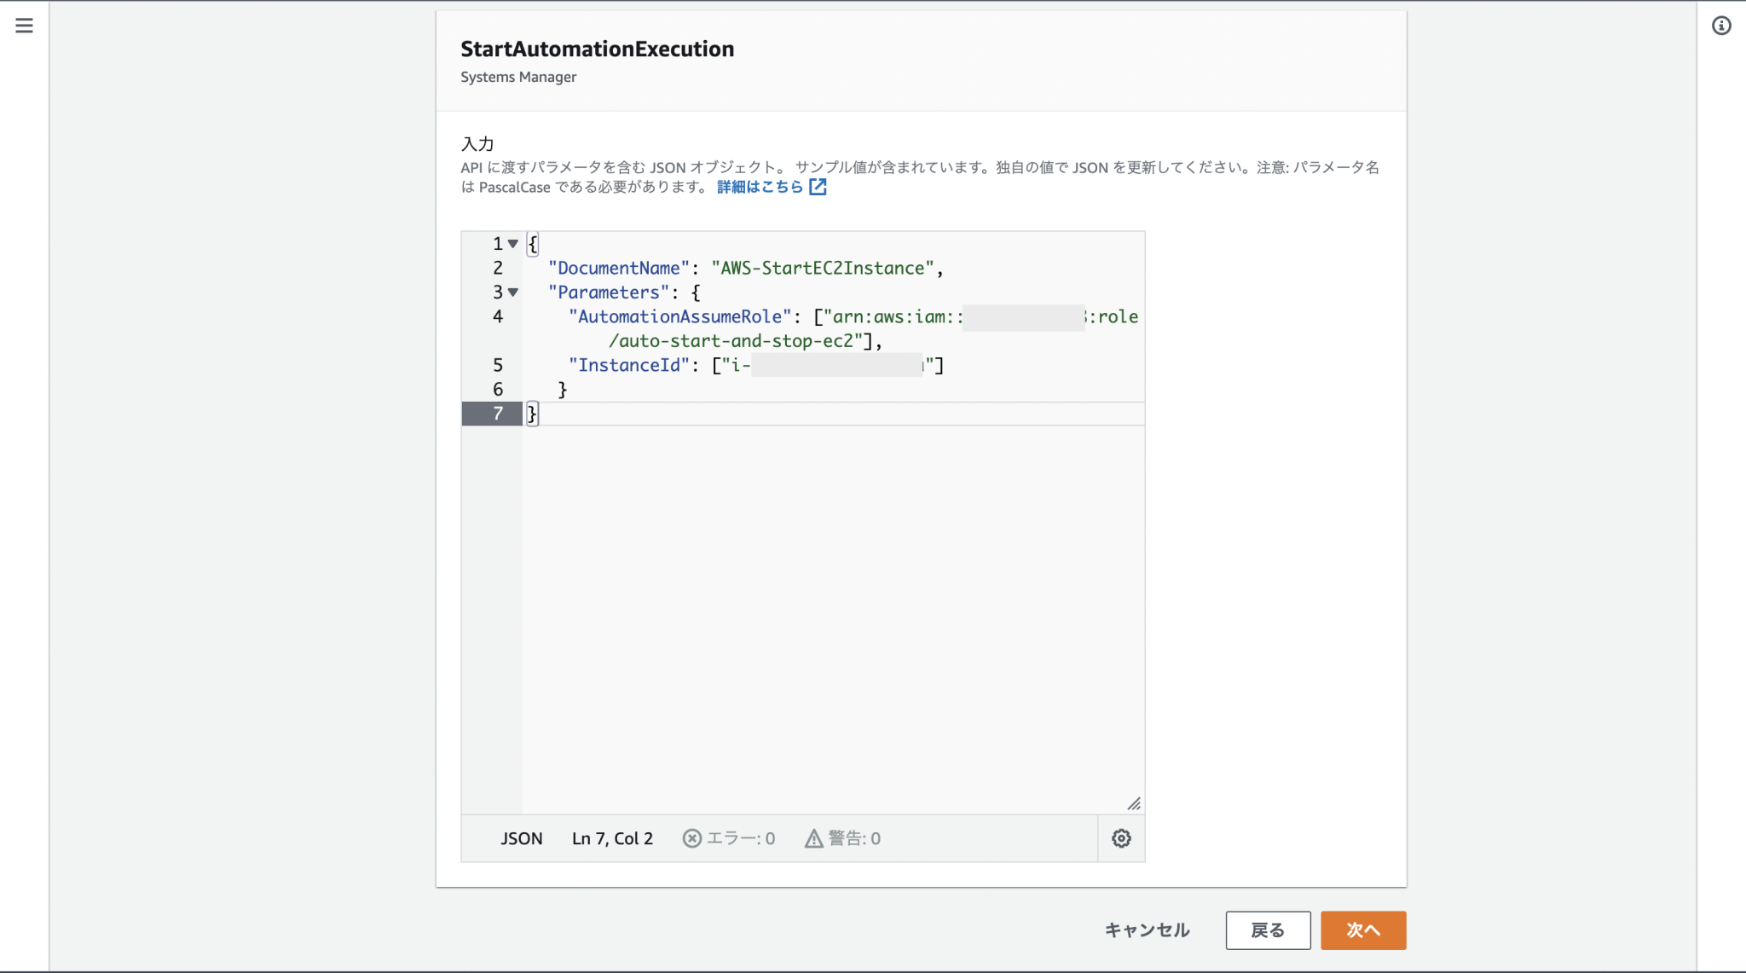Click the error count icon in the status bar
1746x973 pixels.
point(692,838)
